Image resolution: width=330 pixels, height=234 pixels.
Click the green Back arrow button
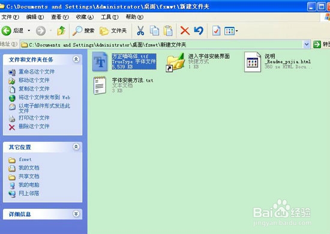click(7, 31)
